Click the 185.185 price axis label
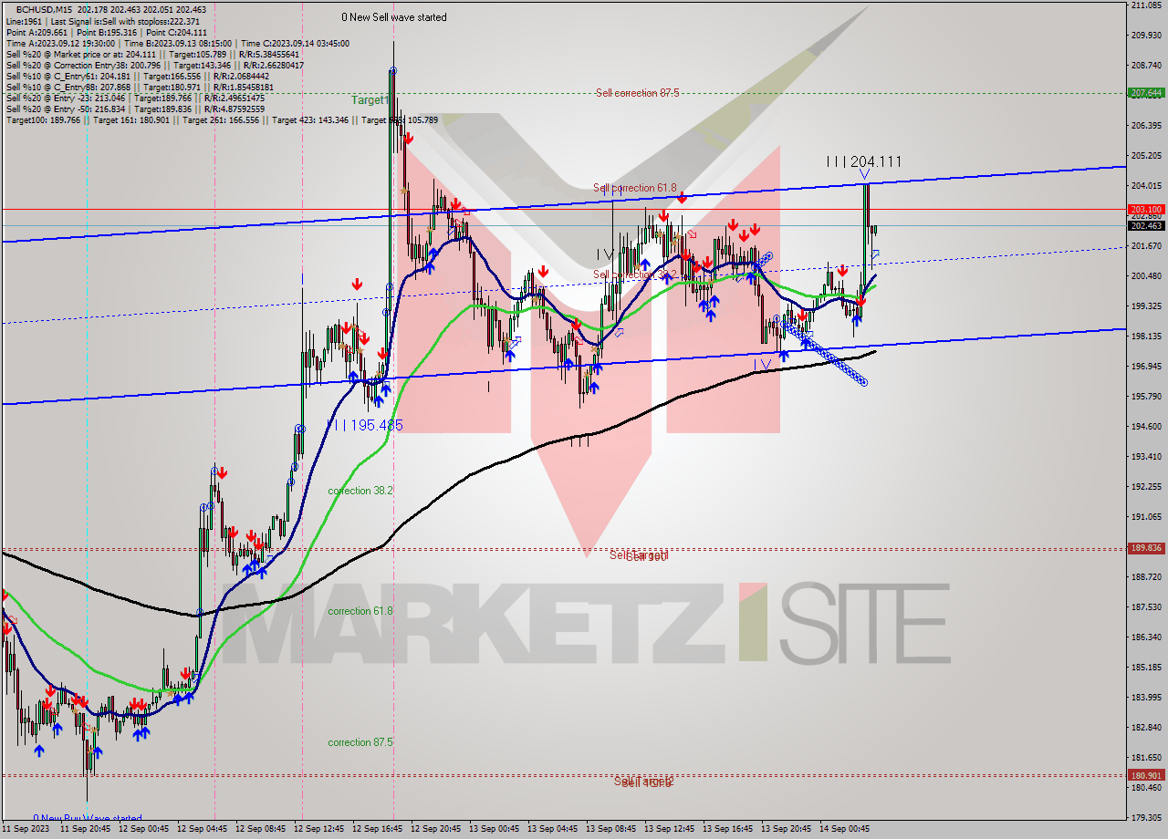 click(1146, 668)
